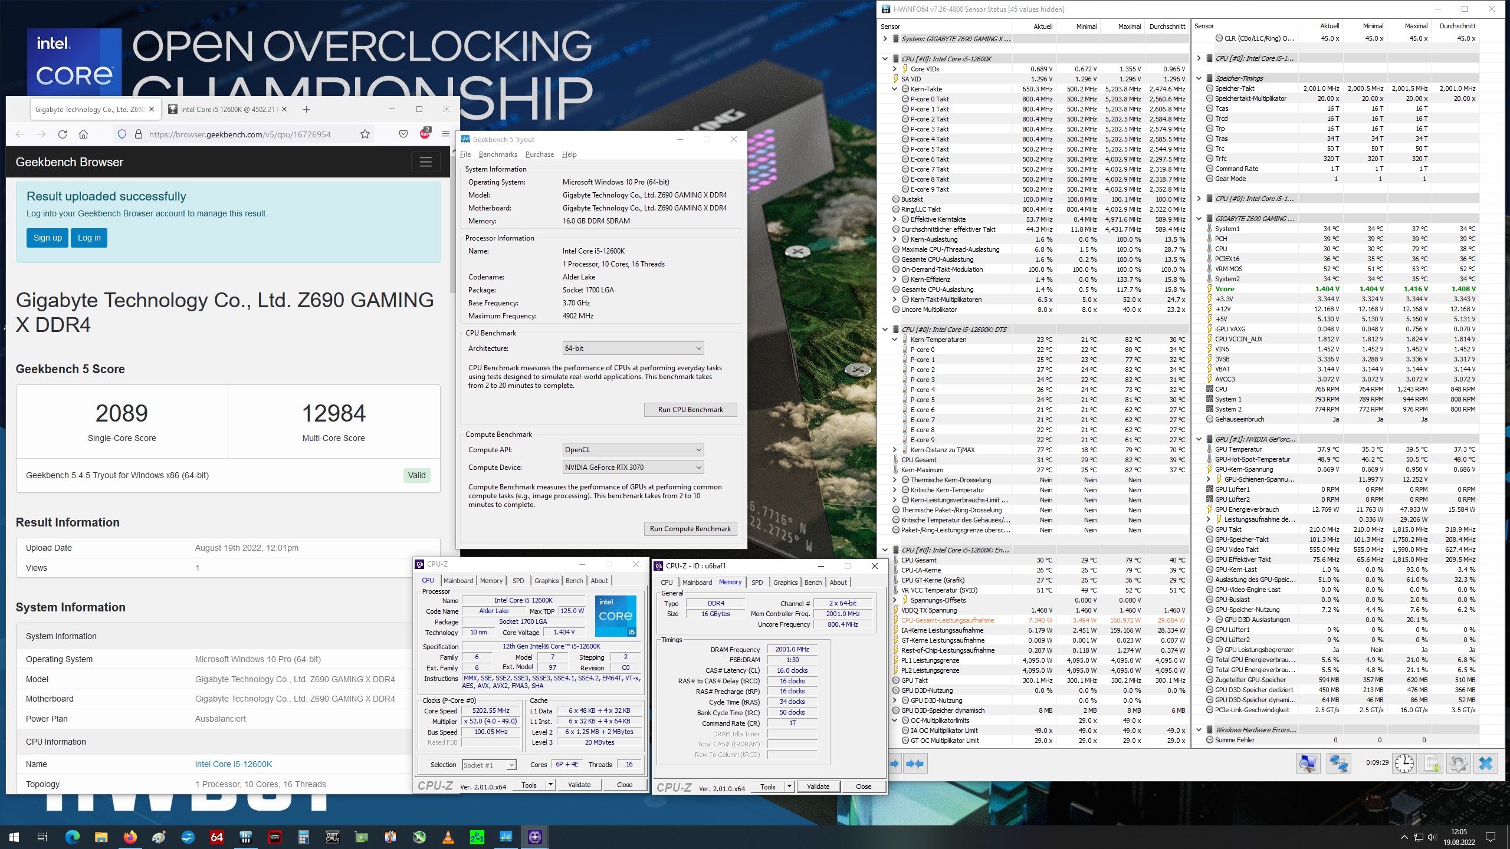Expand the Core VIDs sensor entry in HWiNFO
The image size is (1510, 849).
895,69
